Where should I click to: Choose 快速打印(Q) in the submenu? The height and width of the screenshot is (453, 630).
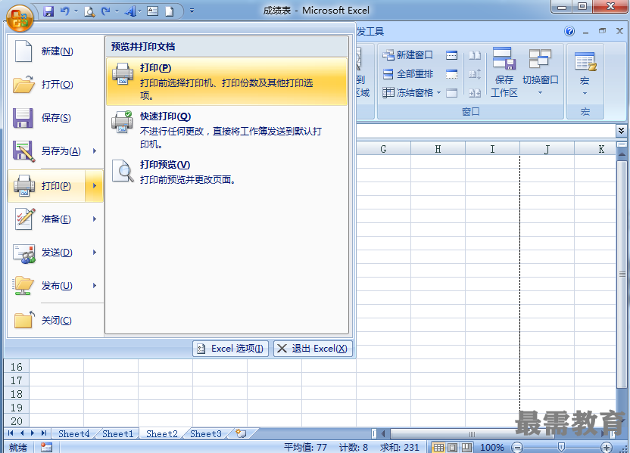point(227,130)
